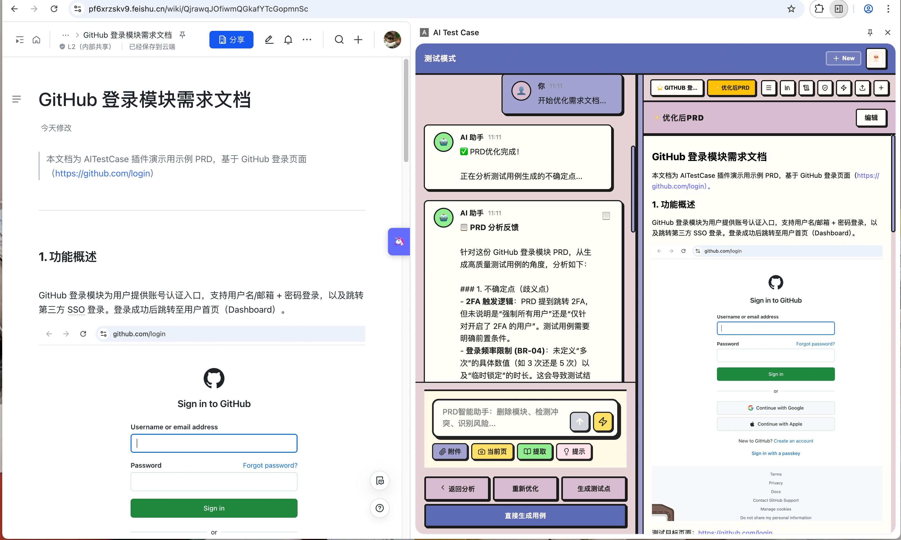Click the QA avatar icon next to New

[x=876, y=58]
